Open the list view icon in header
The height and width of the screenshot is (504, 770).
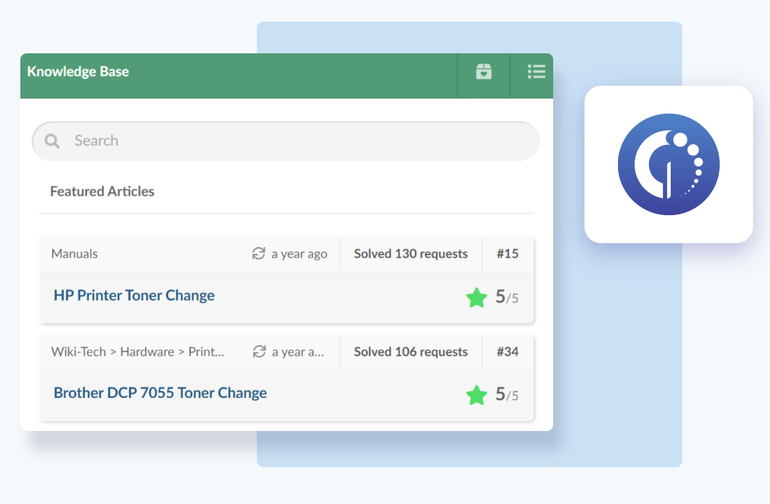(x=536, y=71)
